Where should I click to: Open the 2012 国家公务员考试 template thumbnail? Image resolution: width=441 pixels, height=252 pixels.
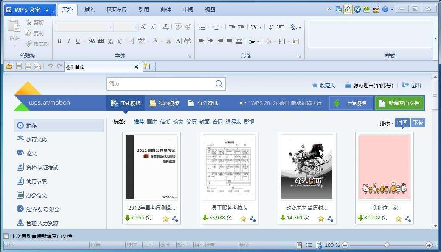[152, 167]
